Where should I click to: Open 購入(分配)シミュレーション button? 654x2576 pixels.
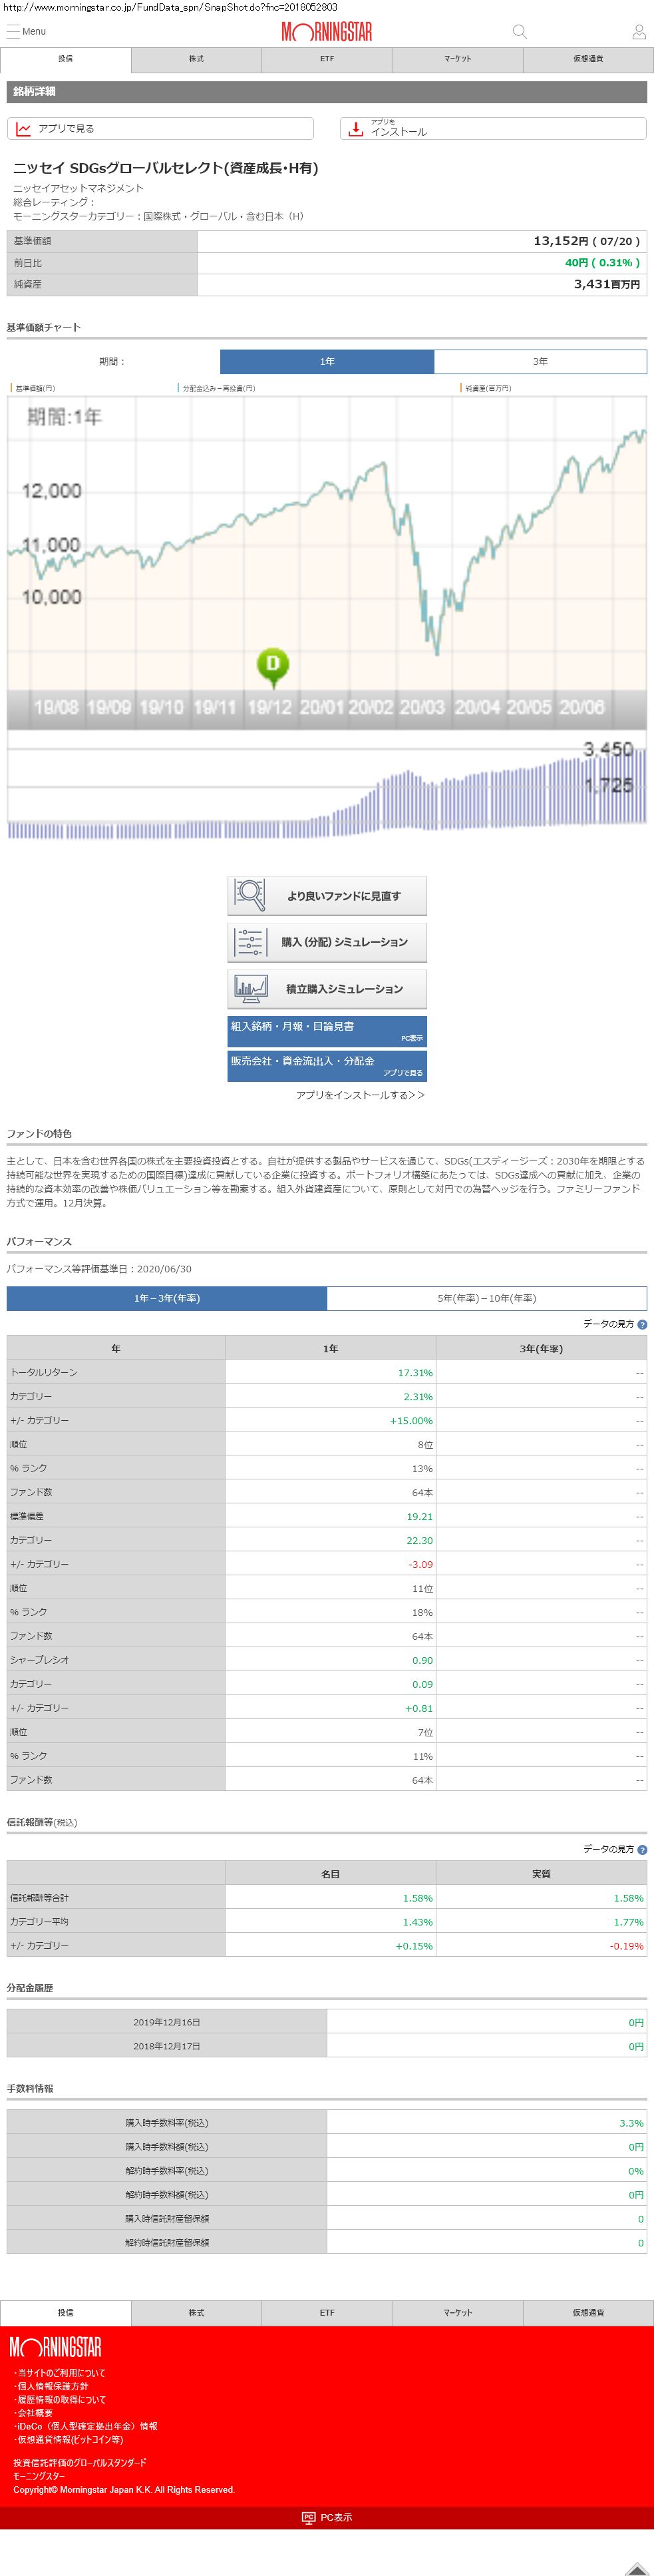(x=327, y=942)
